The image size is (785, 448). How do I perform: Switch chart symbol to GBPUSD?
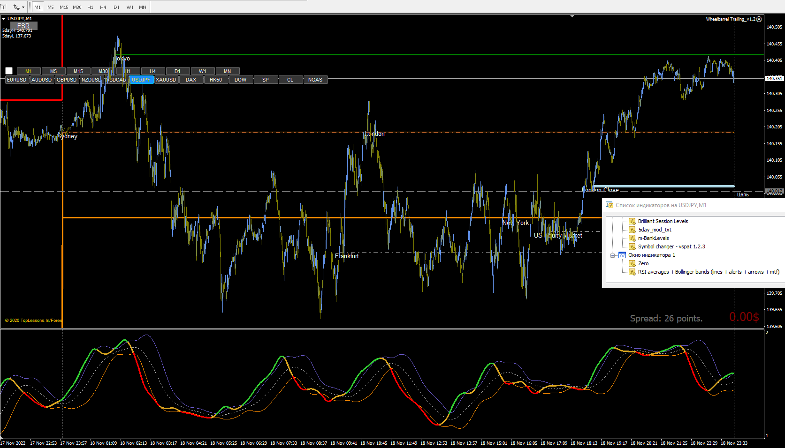tap(67, 80)
